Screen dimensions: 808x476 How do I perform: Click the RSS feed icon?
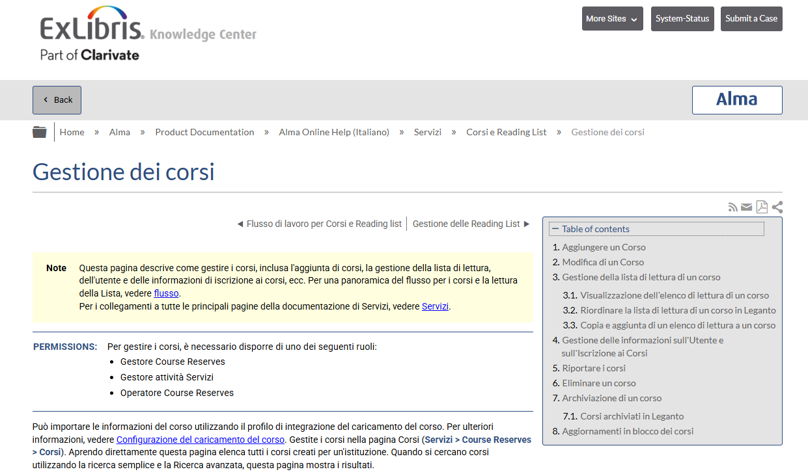tap(733, 207)
